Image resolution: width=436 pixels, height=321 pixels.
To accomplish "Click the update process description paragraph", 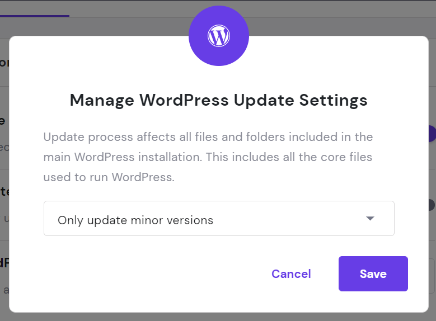I will 208,157.
